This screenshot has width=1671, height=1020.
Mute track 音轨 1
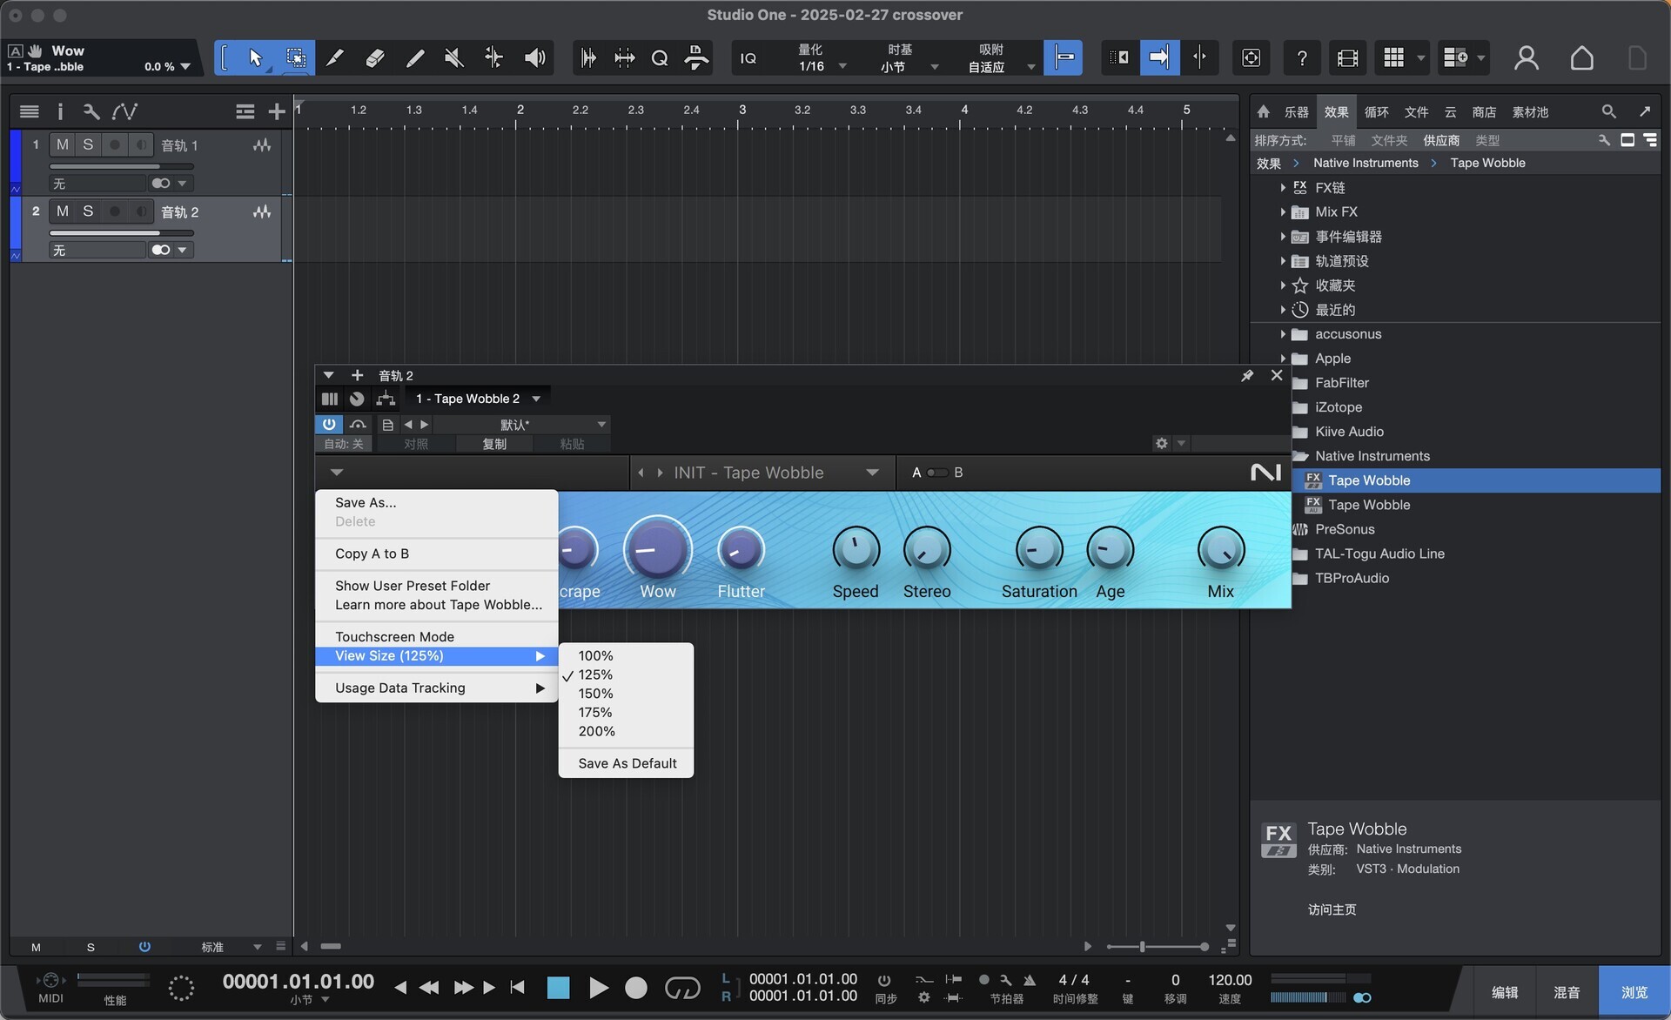[x=63, y=144]
